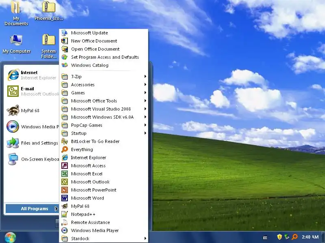
Task: Expand the Stardock submenu
Action: tap(104, 239)
